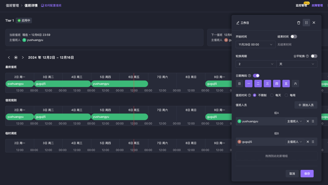The width and height of the screenshot is (328, 185).
Task: Click the drag handle icon in panel header
Action: pos(306,23)
